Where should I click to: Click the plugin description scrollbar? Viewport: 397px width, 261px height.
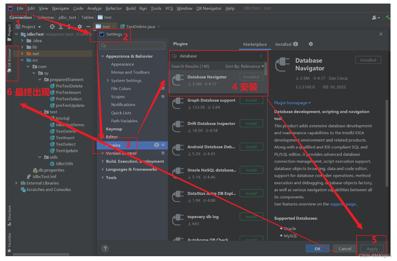tap(387, 143)
